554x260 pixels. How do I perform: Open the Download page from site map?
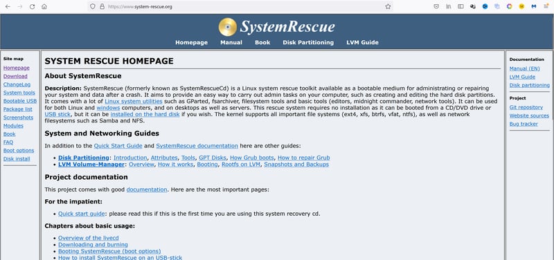pyautogui.click(x=15, y=76)
